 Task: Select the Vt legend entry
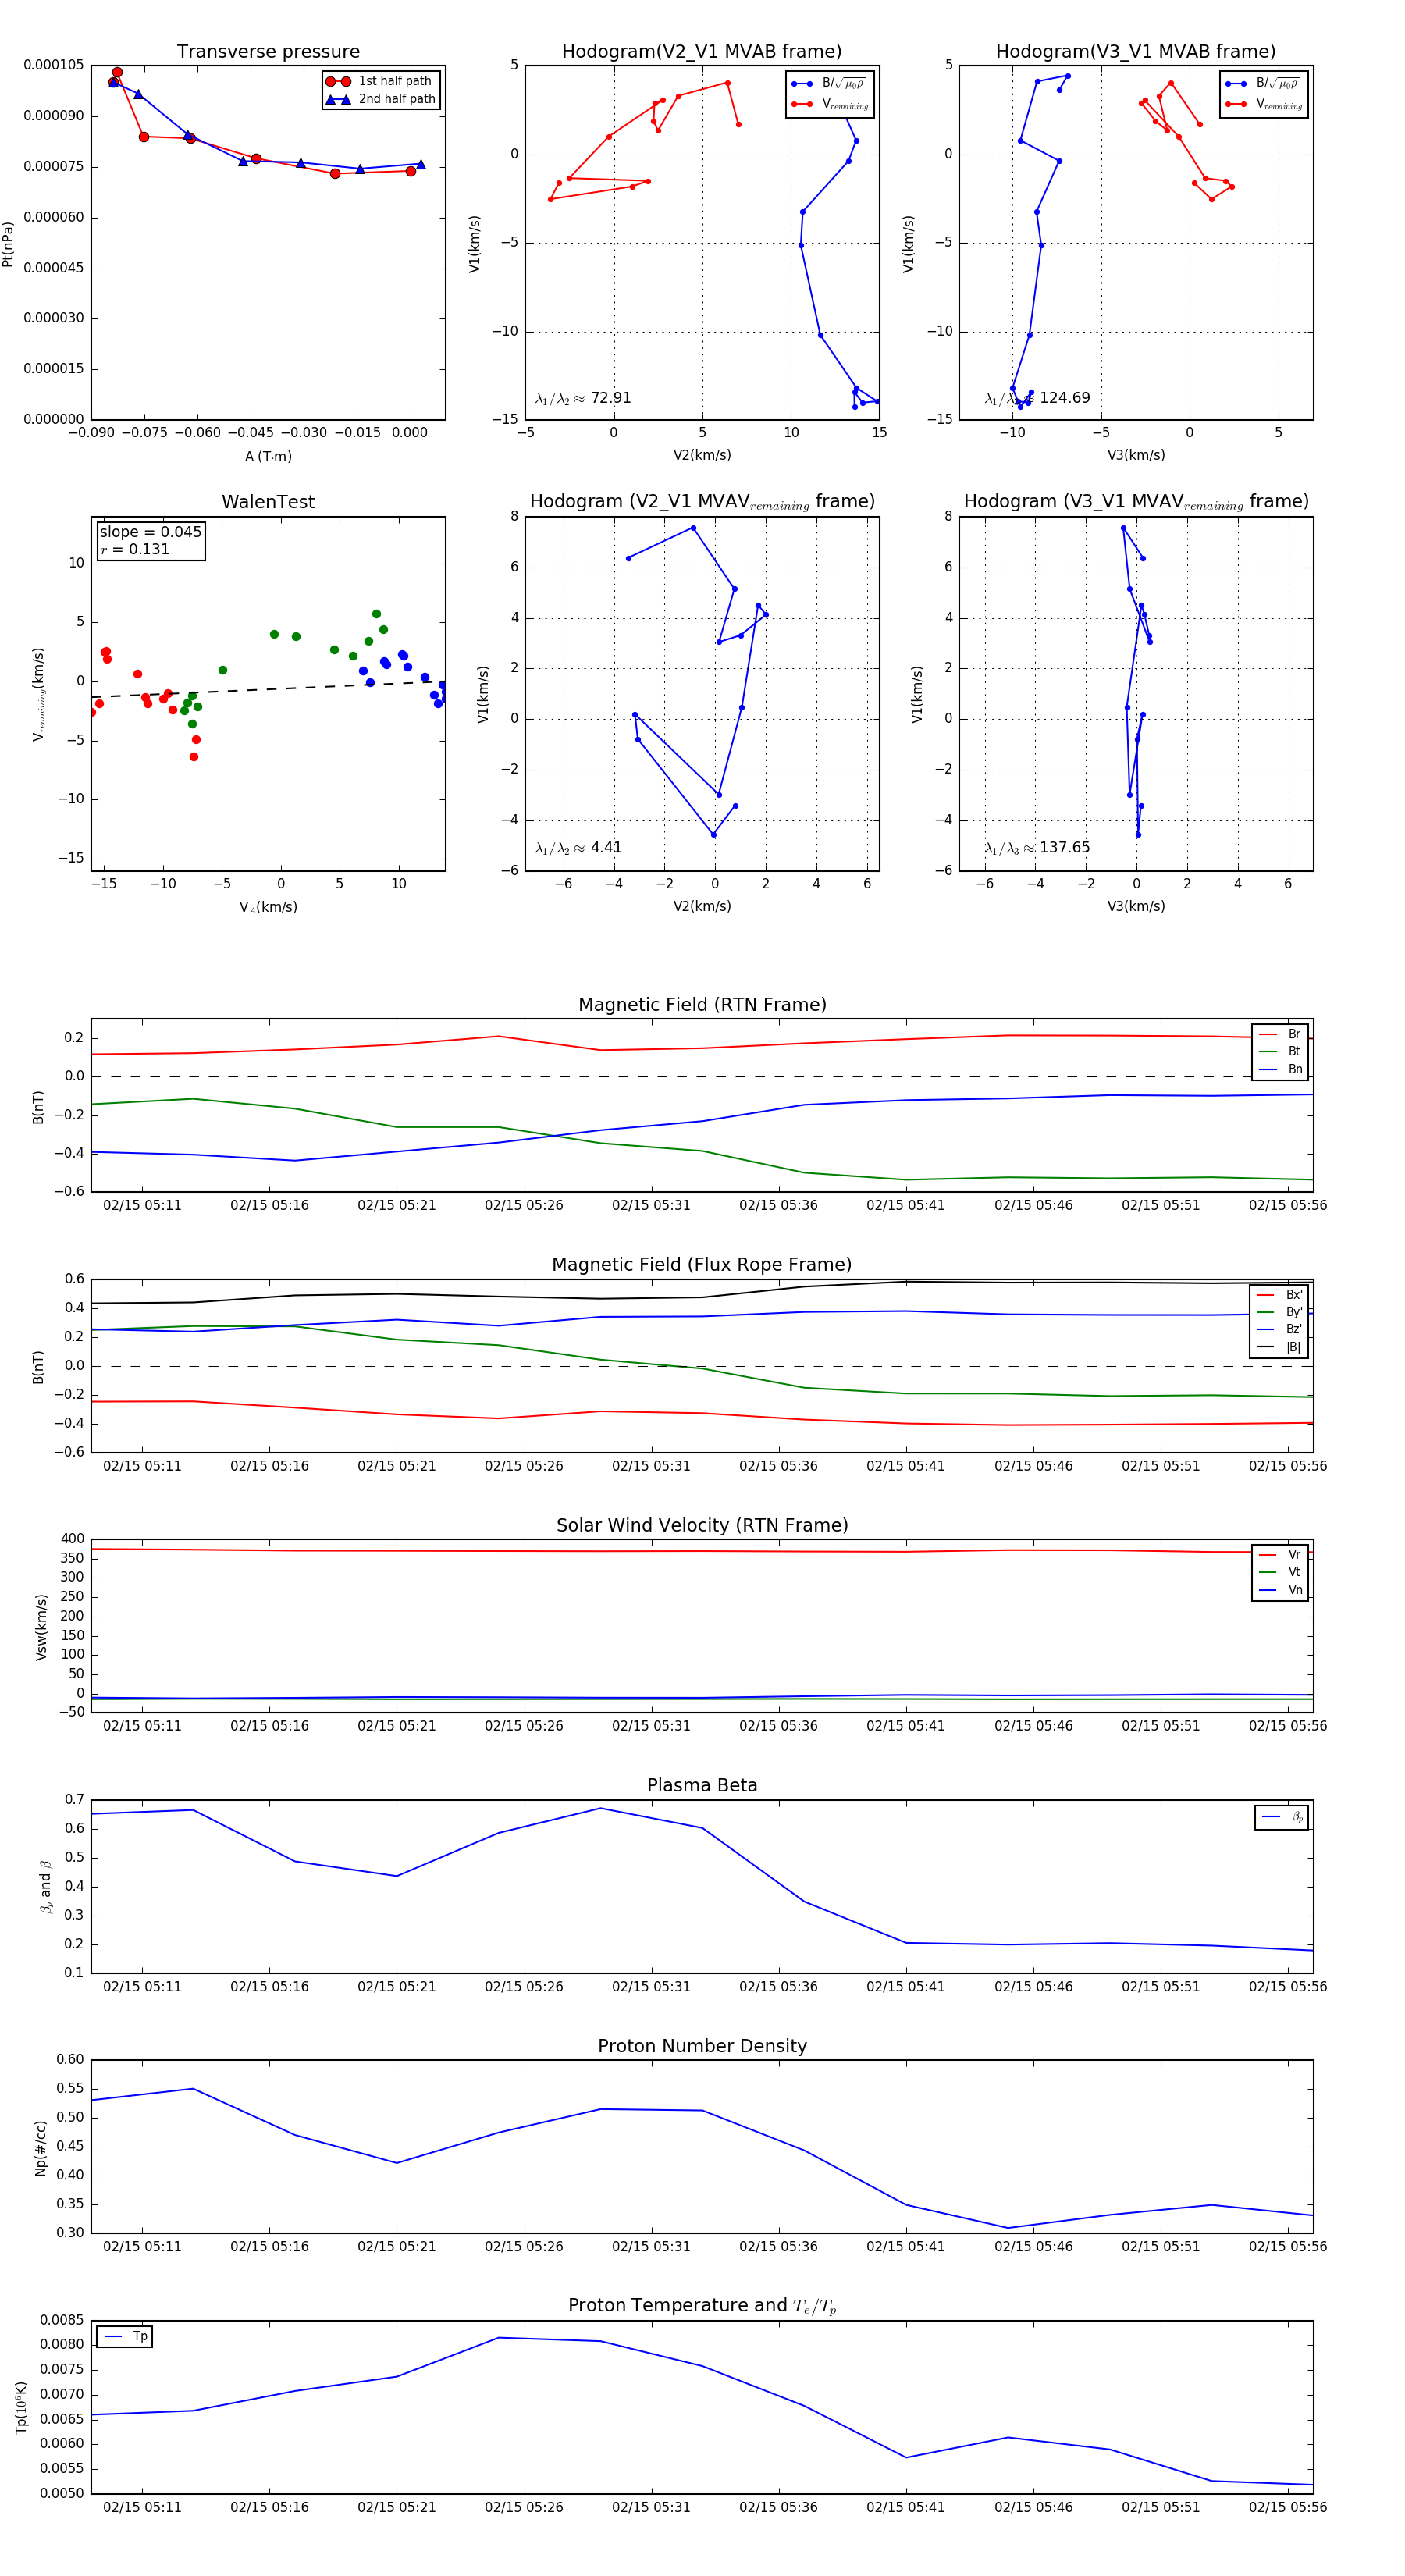click(1280, 1572)
